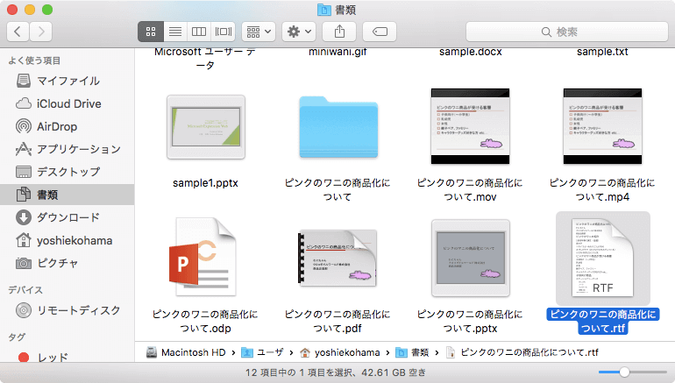Select the ピンクのワニの商品化について.mov thumbnail
Screen dimensions: 675x383
click(470, 126)
